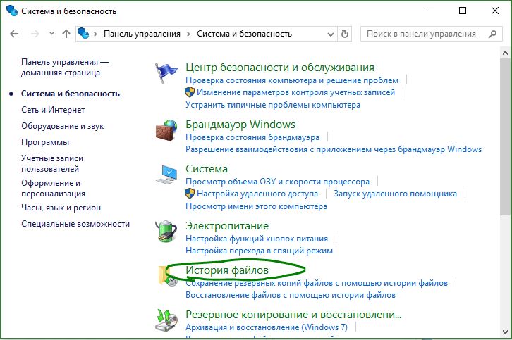Go up one folder level arrow
Image resolution: width=512 pixels, height=340 pixels.
(66, 34)
